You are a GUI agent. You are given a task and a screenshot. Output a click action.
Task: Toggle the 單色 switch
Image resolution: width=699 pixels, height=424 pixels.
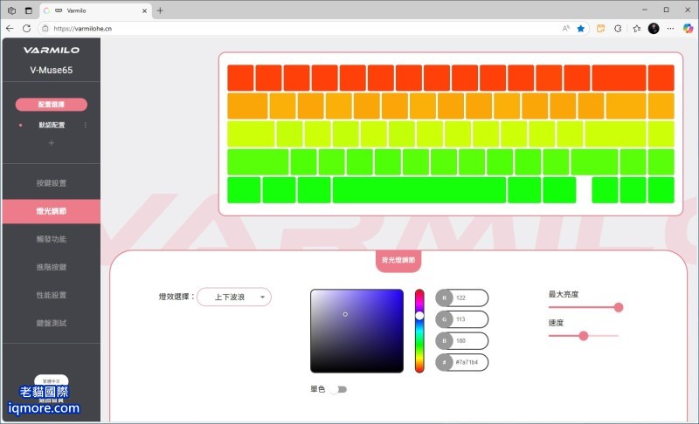tap(339, 390)
